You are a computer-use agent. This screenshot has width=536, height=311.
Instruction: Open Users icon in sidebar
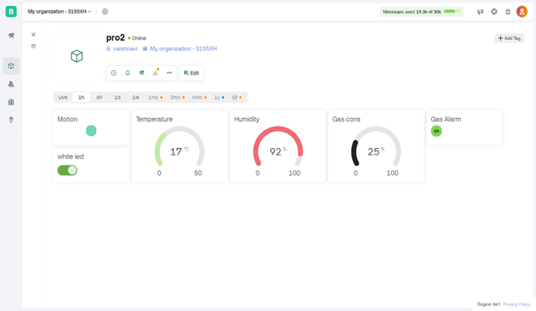11,84
